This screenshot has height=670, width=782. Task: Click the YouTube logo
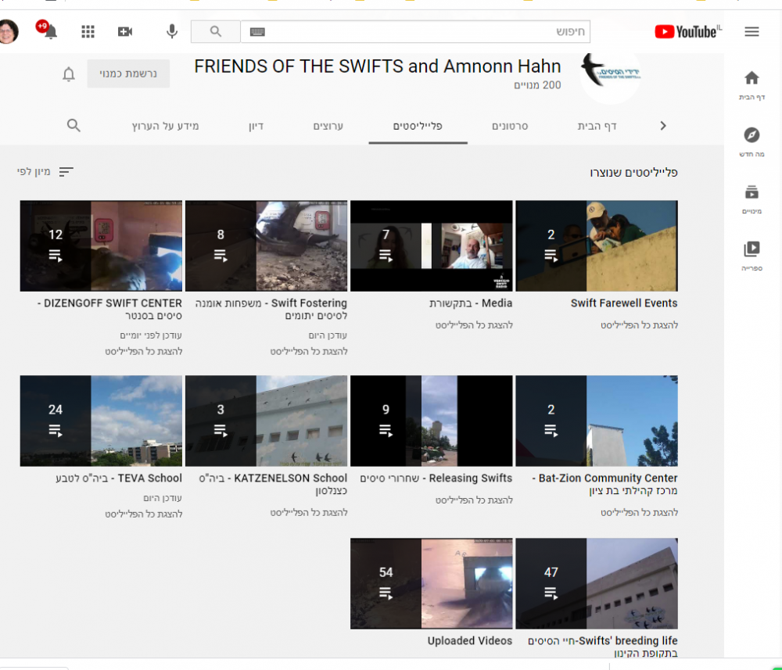tap(687, 31)
